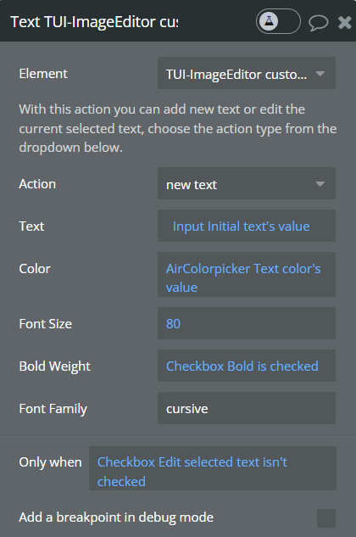Click the Bold Weight value box

click(247, 366)
